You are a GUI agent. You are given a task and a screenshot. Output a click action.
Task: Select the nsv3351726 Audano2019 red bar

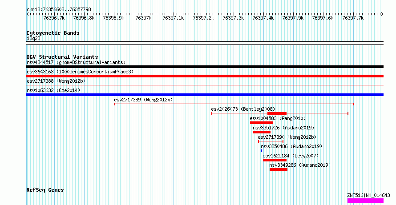point(262,132)
